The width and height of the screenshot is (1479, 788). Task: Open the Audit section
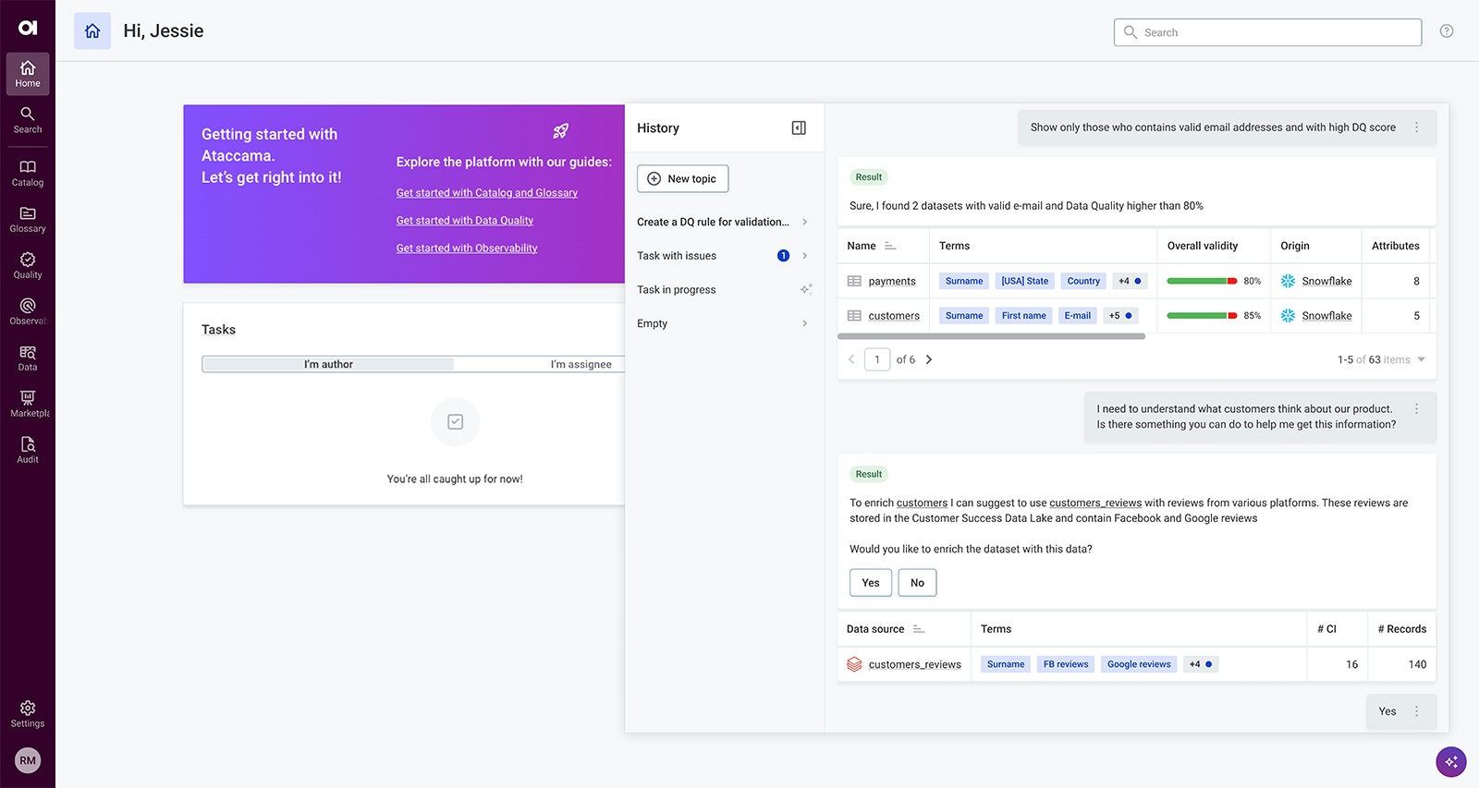click(x=28, y=450)
